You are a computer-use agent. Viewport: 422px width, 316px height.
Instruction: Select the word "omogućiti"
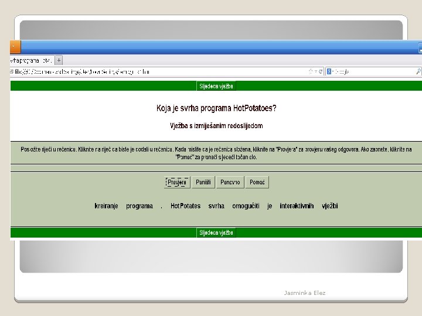click(x=246, y=206)
